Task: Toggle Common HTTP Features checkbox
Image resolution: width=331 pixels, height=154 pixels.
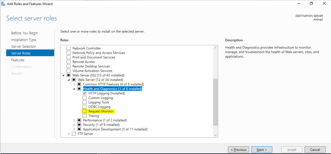Action: point(79,84)
